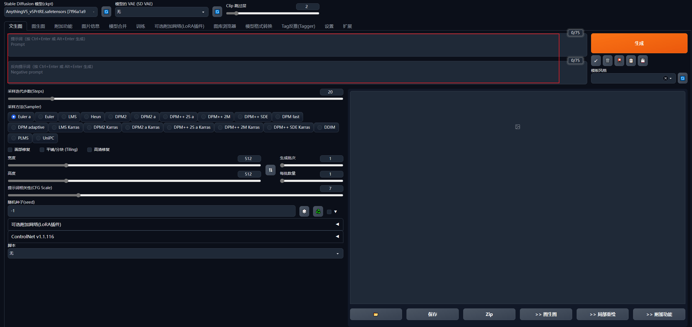Screen dimensions: 692x327
Task: Click the dice icon to randomize seed
Action: 304,211
